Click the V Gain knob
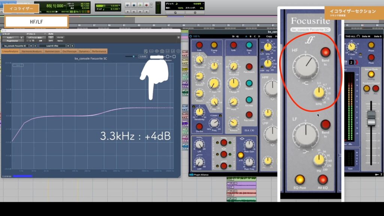Viewport: 384px width, 216px height. click(x=352, y=47)
